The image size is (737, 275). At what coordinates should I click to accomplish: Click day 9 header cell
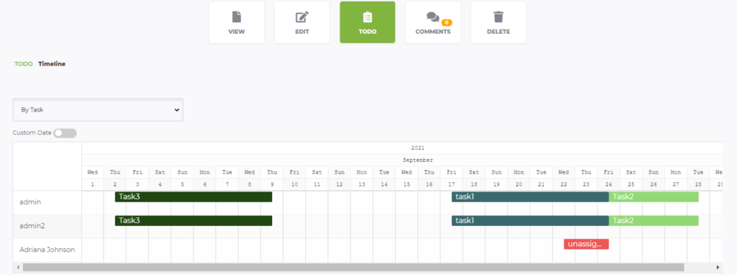point(272,184)
